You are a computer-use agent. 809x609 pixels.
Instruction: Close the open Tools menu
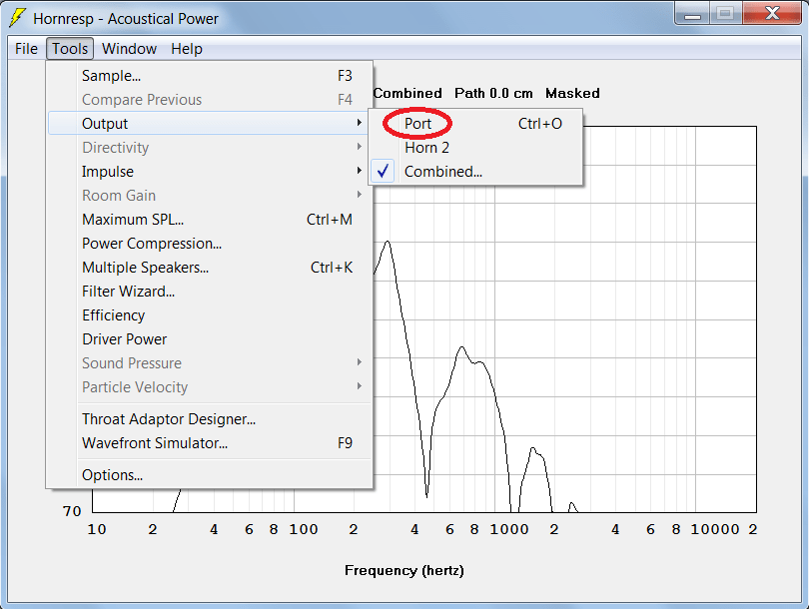[70, 49]
